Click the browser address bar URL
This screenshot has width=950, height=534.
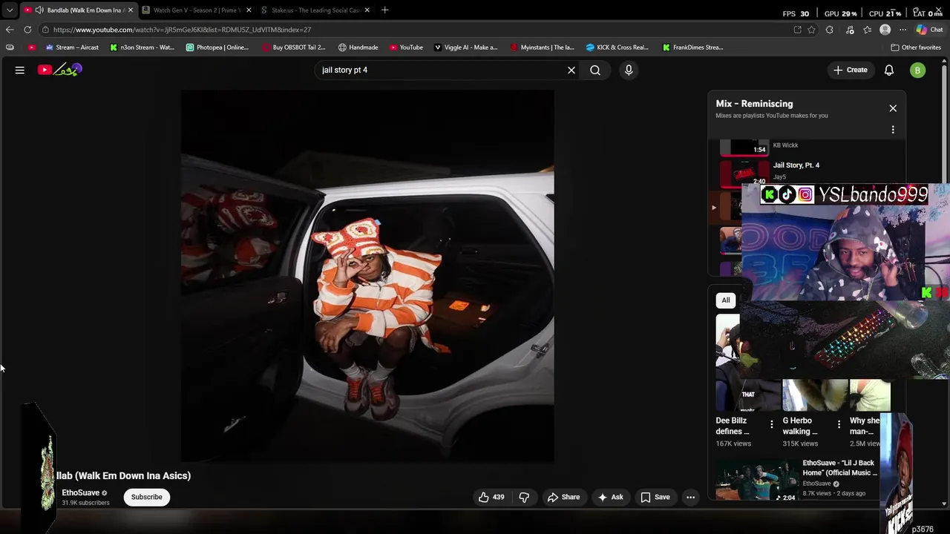click(182, 30)
